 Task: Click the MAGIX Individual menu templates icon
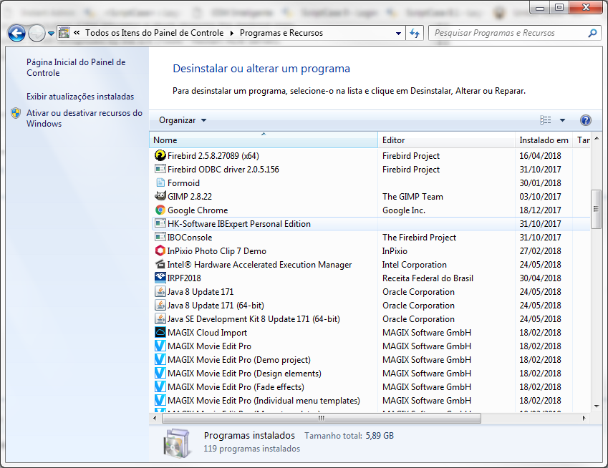click(x=160, y=400)
